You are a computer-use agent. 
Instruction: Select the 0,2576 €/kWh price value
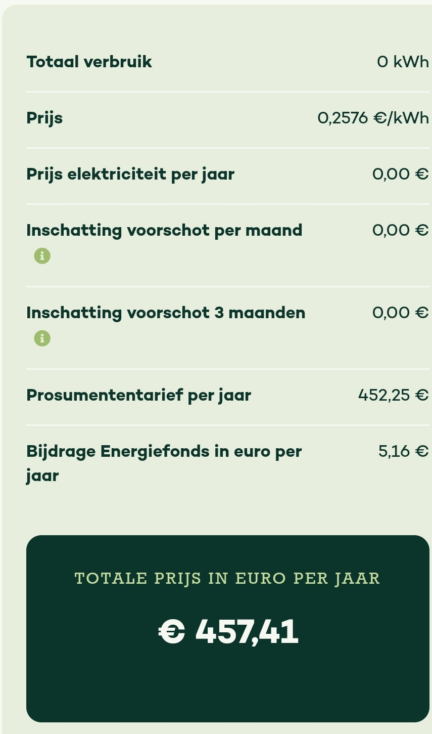pos(373,118)
